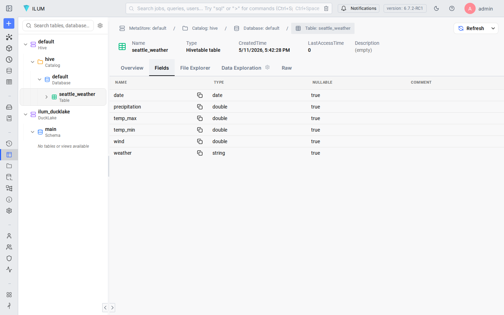Copy the 'temp_max' field name
Viewport: 504px width, 315px height.
pyautogui.click(x=200, y=118)
